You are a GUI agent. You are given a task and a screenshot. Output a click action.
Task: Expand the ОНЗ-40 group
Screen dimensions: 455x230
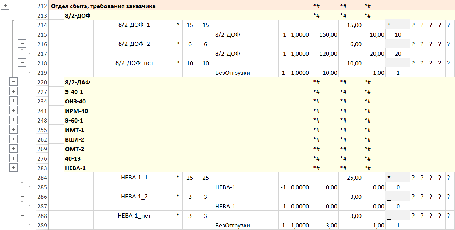point(13,101)
